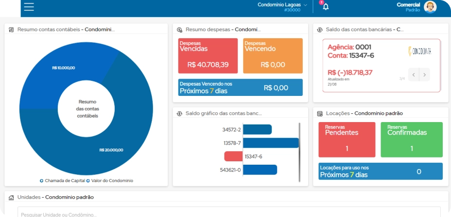This screenshot has height=217, width=451.
Task: Click the Resumo contas contábeis panel icon
Action: pos(12,30)
